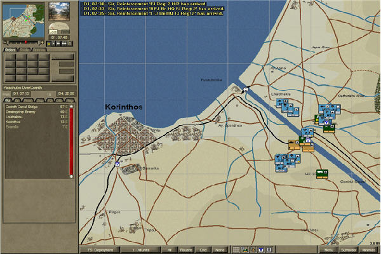
Task: Select the Cmd filter button
Action: (x=203, y=250)
